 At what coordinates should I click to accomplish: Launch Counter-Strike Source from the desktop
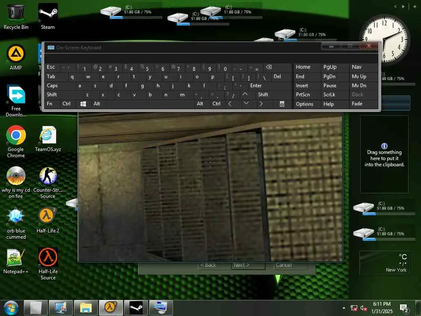[x=48, y=183]
